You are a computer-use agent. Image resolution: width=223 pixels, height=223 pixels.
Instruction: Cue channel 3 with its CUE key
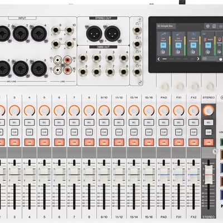14,132
